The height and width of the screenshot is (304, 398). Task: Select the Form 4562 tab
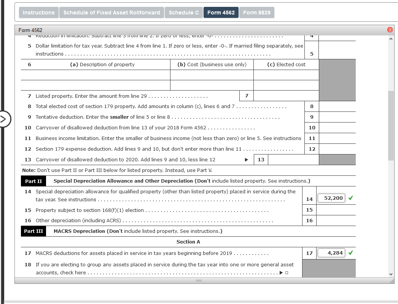pos(221,12)
